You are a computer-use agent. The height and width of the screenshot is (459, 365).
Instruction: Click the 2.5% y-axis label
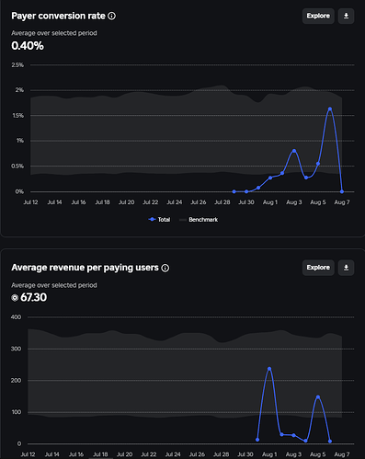tap(17, 65)
